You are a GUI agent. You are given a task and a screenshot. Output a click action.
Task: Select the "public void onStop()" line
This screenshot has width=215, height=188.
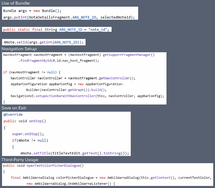coord(25,121)
